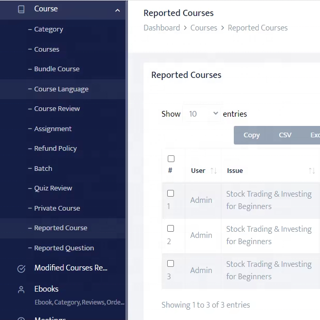320x320 pixels.
Task: Select Course Language in the sidebar
Action: 61,89
